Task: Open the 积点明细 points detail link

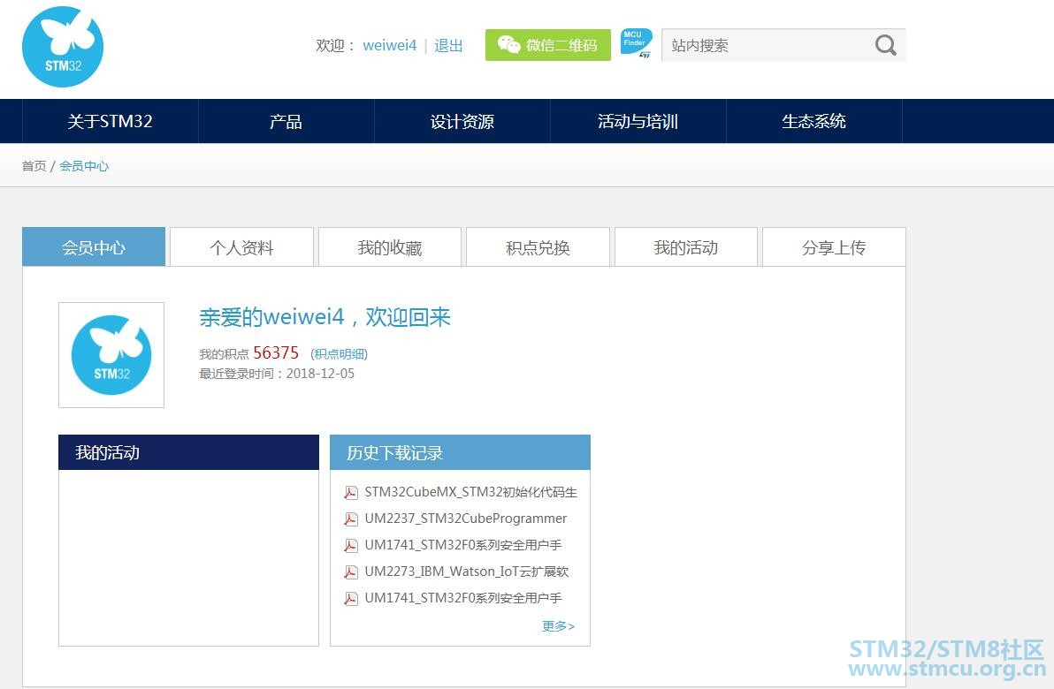Action: tap(340, 354)
